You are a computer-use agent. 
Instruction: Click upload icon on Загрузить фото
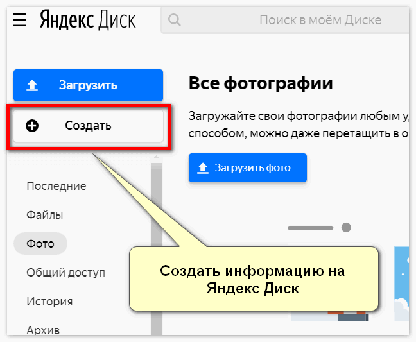pyautogui.click(x=203, y=168)
